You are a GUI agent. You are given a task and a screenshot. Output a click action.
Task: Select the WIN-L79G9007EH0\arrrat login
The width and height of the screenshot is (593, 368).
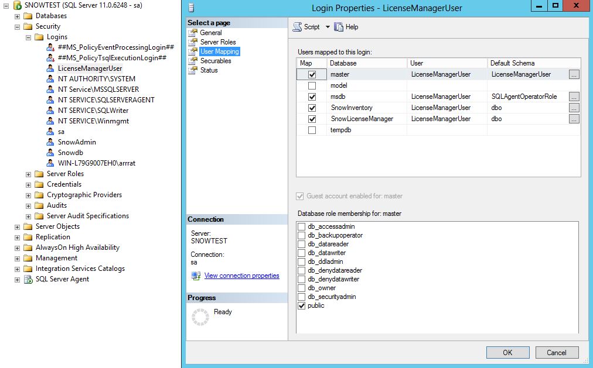click(x=97, y=163)
